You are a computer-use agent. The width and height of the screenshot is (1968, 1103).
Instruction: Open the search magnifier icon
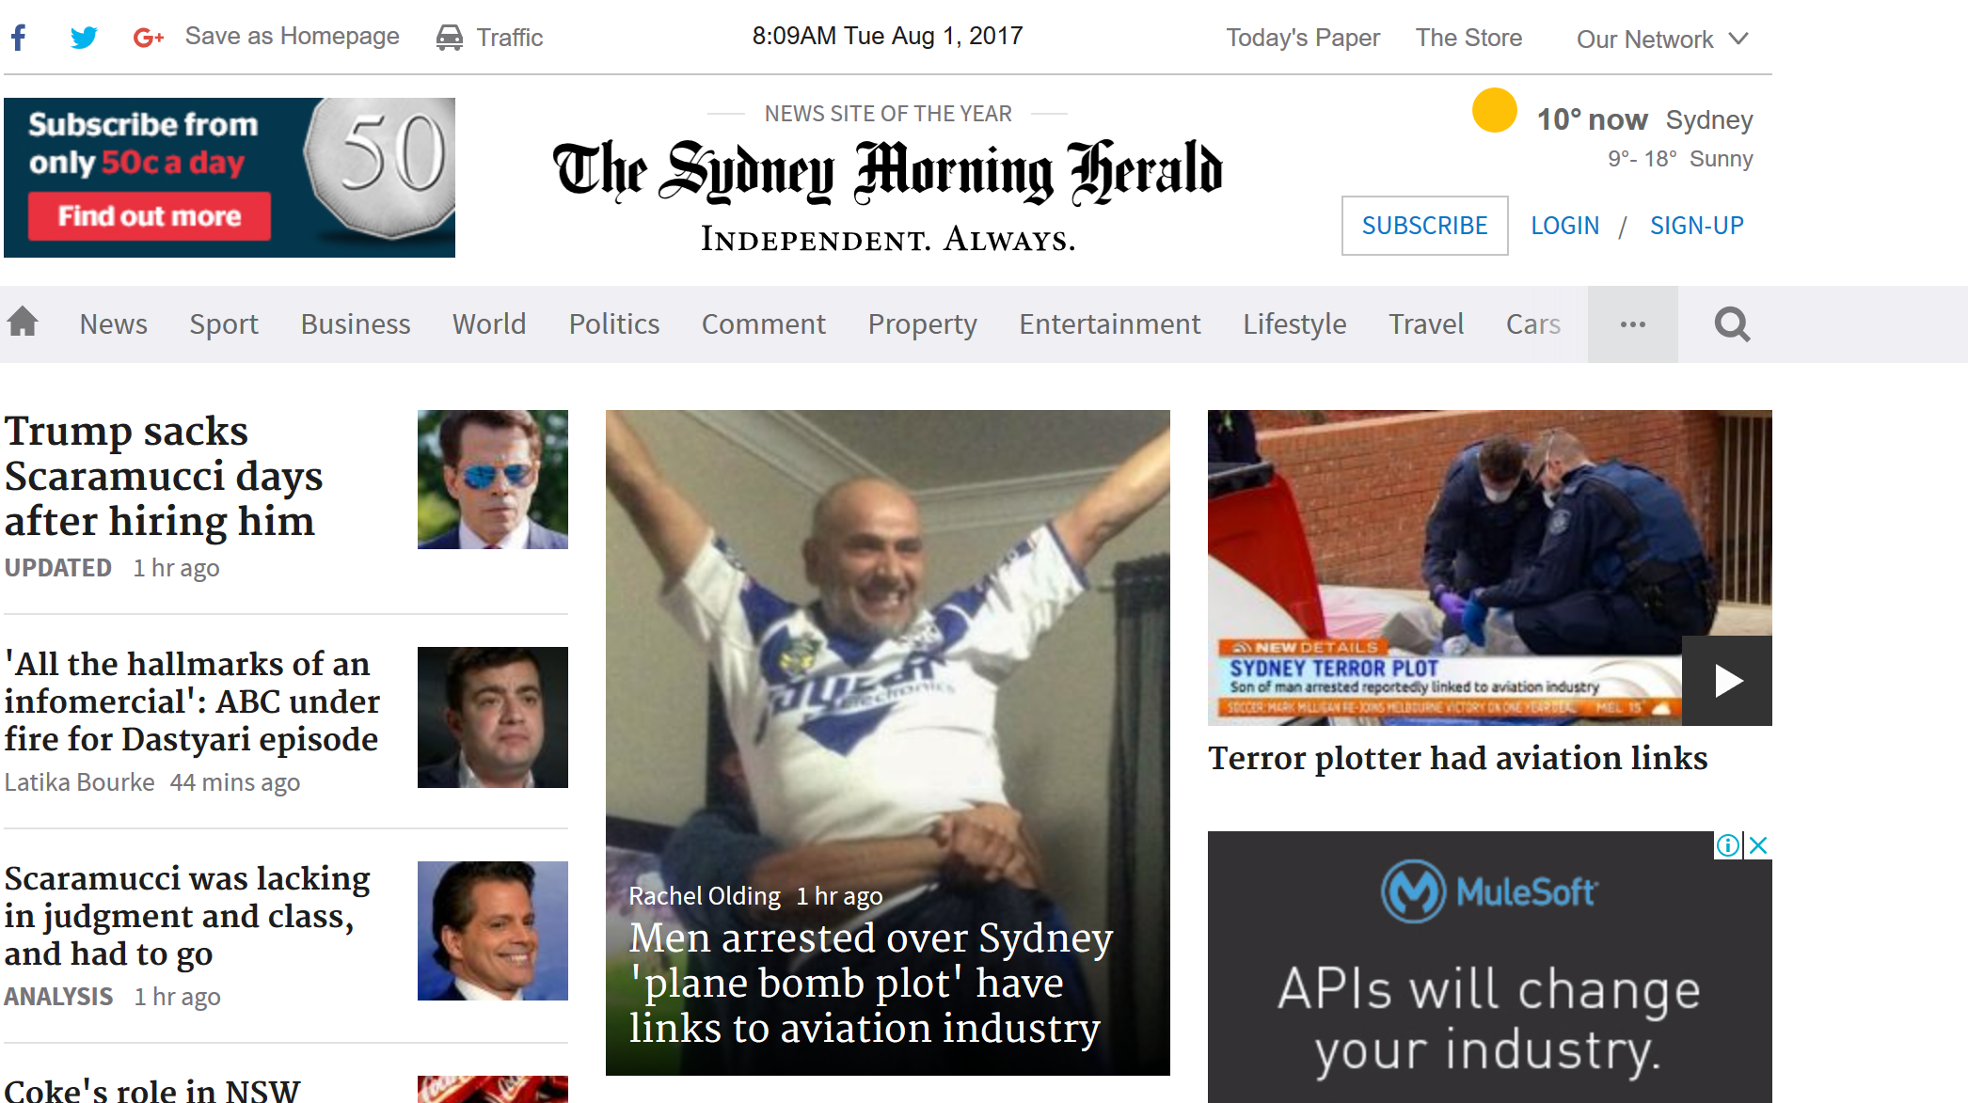point(1732,324)
